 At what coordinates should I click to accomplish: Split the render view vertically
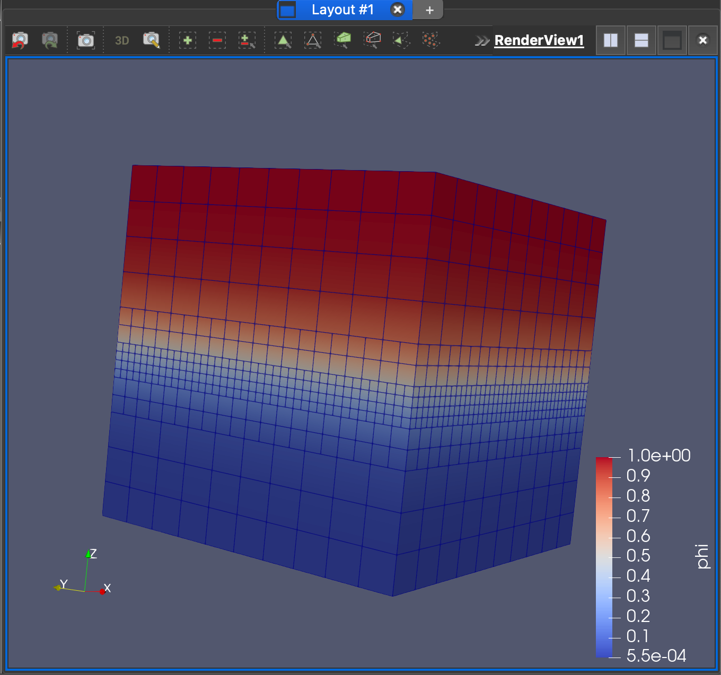pos(641,40)
